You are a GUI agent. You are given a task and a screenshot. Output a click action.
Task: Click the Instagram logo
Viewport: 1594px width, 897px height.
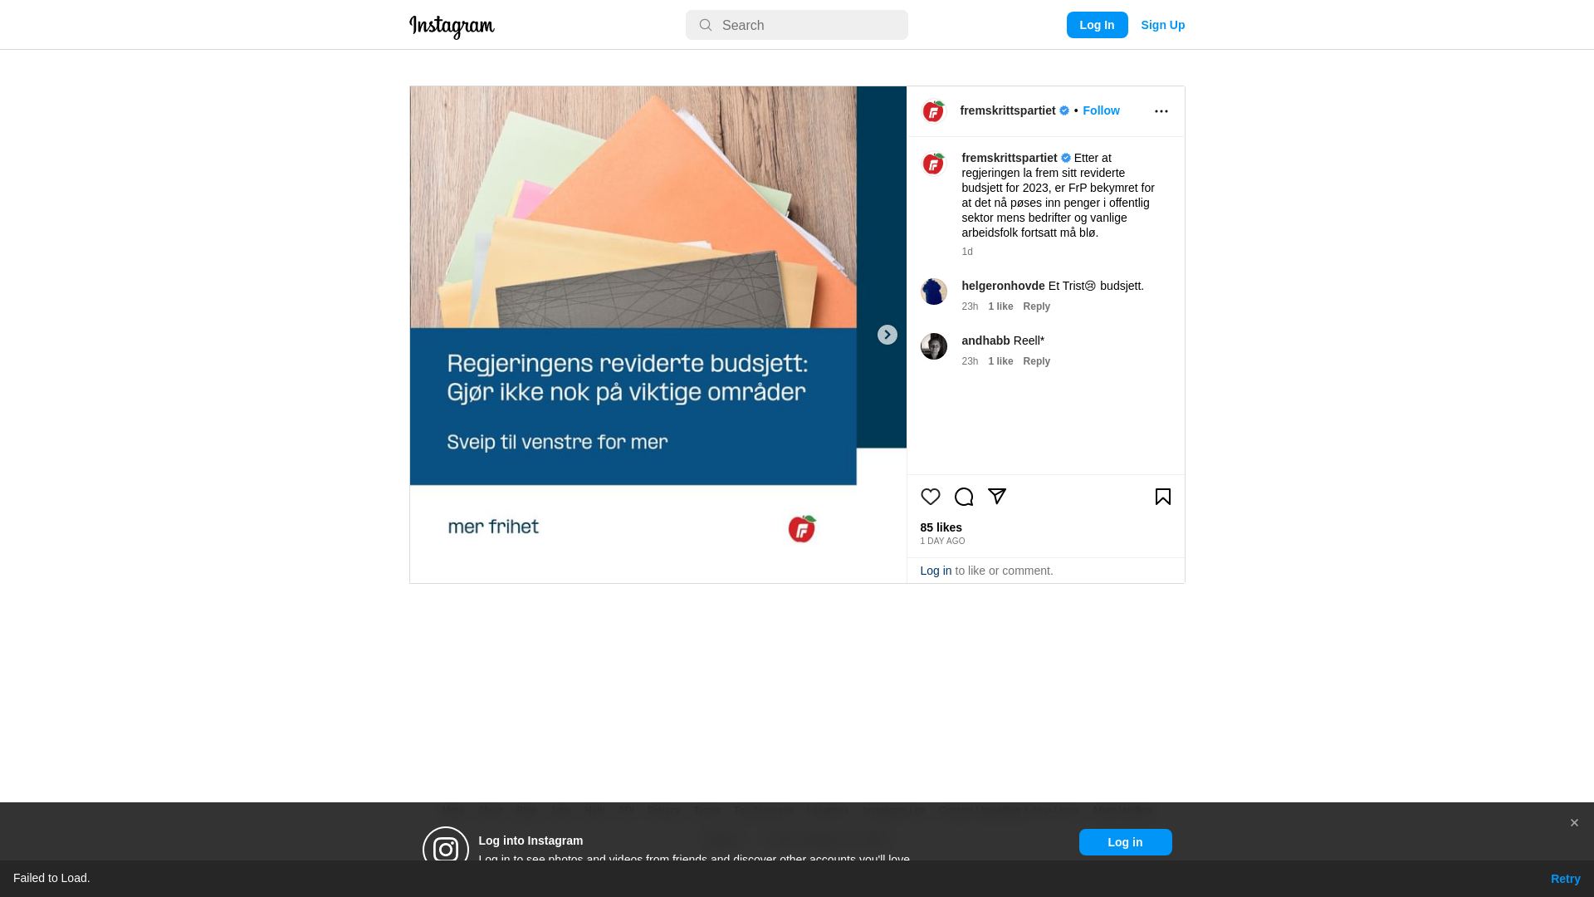pyautogui.click(x=452, y=27)
